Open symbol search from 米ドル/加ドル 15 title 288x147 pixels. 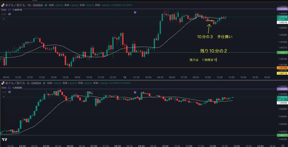point(22,5)
